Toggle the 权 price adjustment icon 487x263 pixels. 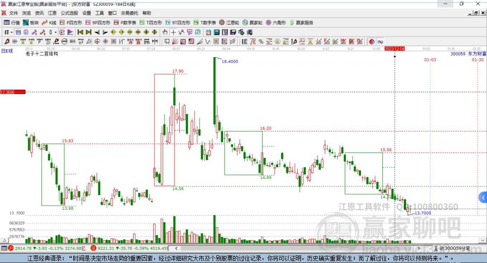coord(62,32)
